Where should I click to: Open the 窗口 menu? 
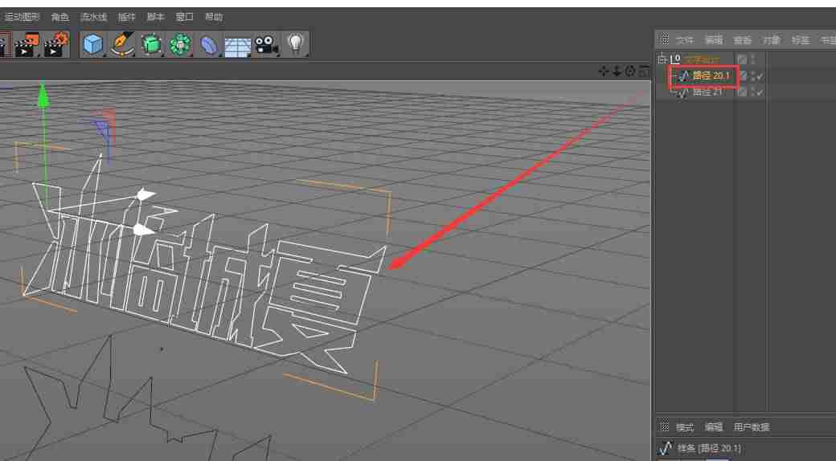184,17
